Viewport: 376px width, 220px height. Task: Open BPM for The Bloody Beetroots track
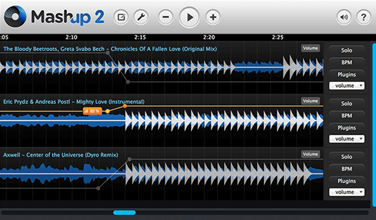coord(347,62)
